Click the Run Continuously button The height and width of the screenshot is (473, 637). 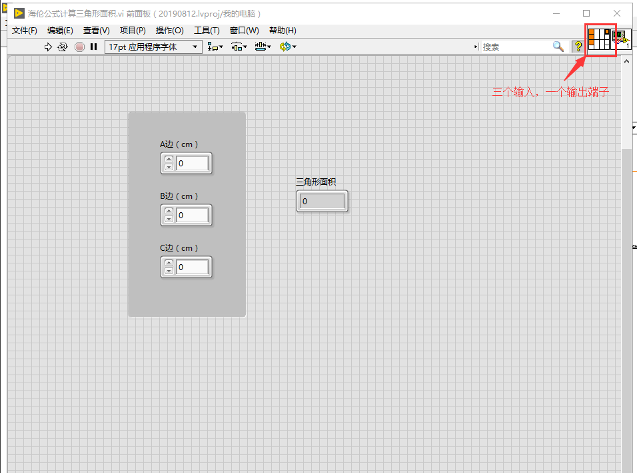pos(63,47)
